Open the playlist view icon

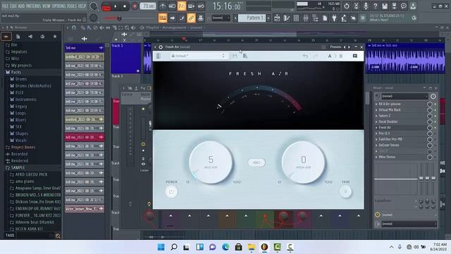coord(277,18)
